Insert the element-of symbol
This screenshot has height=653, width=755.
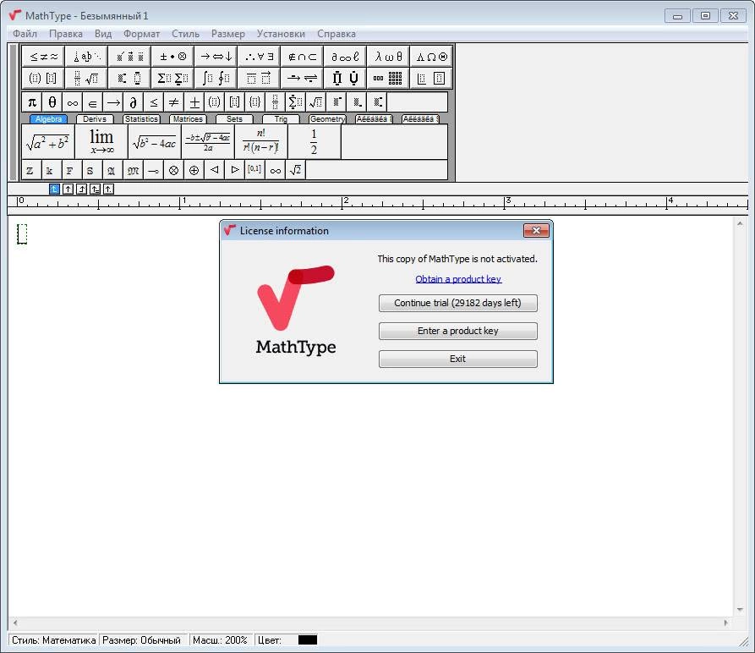coord(92,102)
